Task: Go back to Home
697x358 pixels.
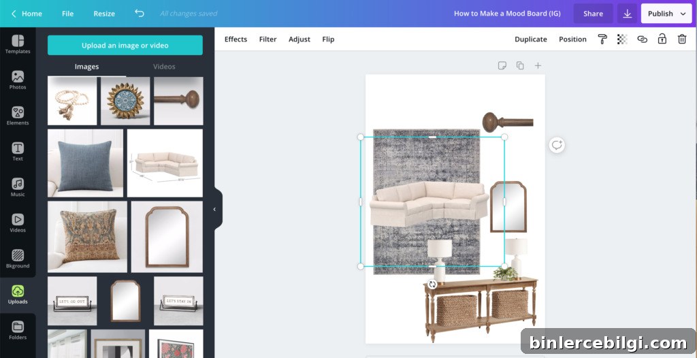Action: [27, 14]
